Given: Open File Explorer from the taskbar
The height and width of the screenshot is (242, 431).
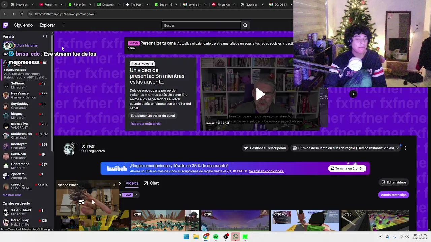Looking at the screenshot, I should tap(196, 237).
